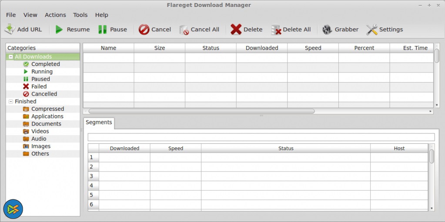Click the Pause download icon
Image resolution: width=445 pixels, height=222 pixels.
[102, 30]
